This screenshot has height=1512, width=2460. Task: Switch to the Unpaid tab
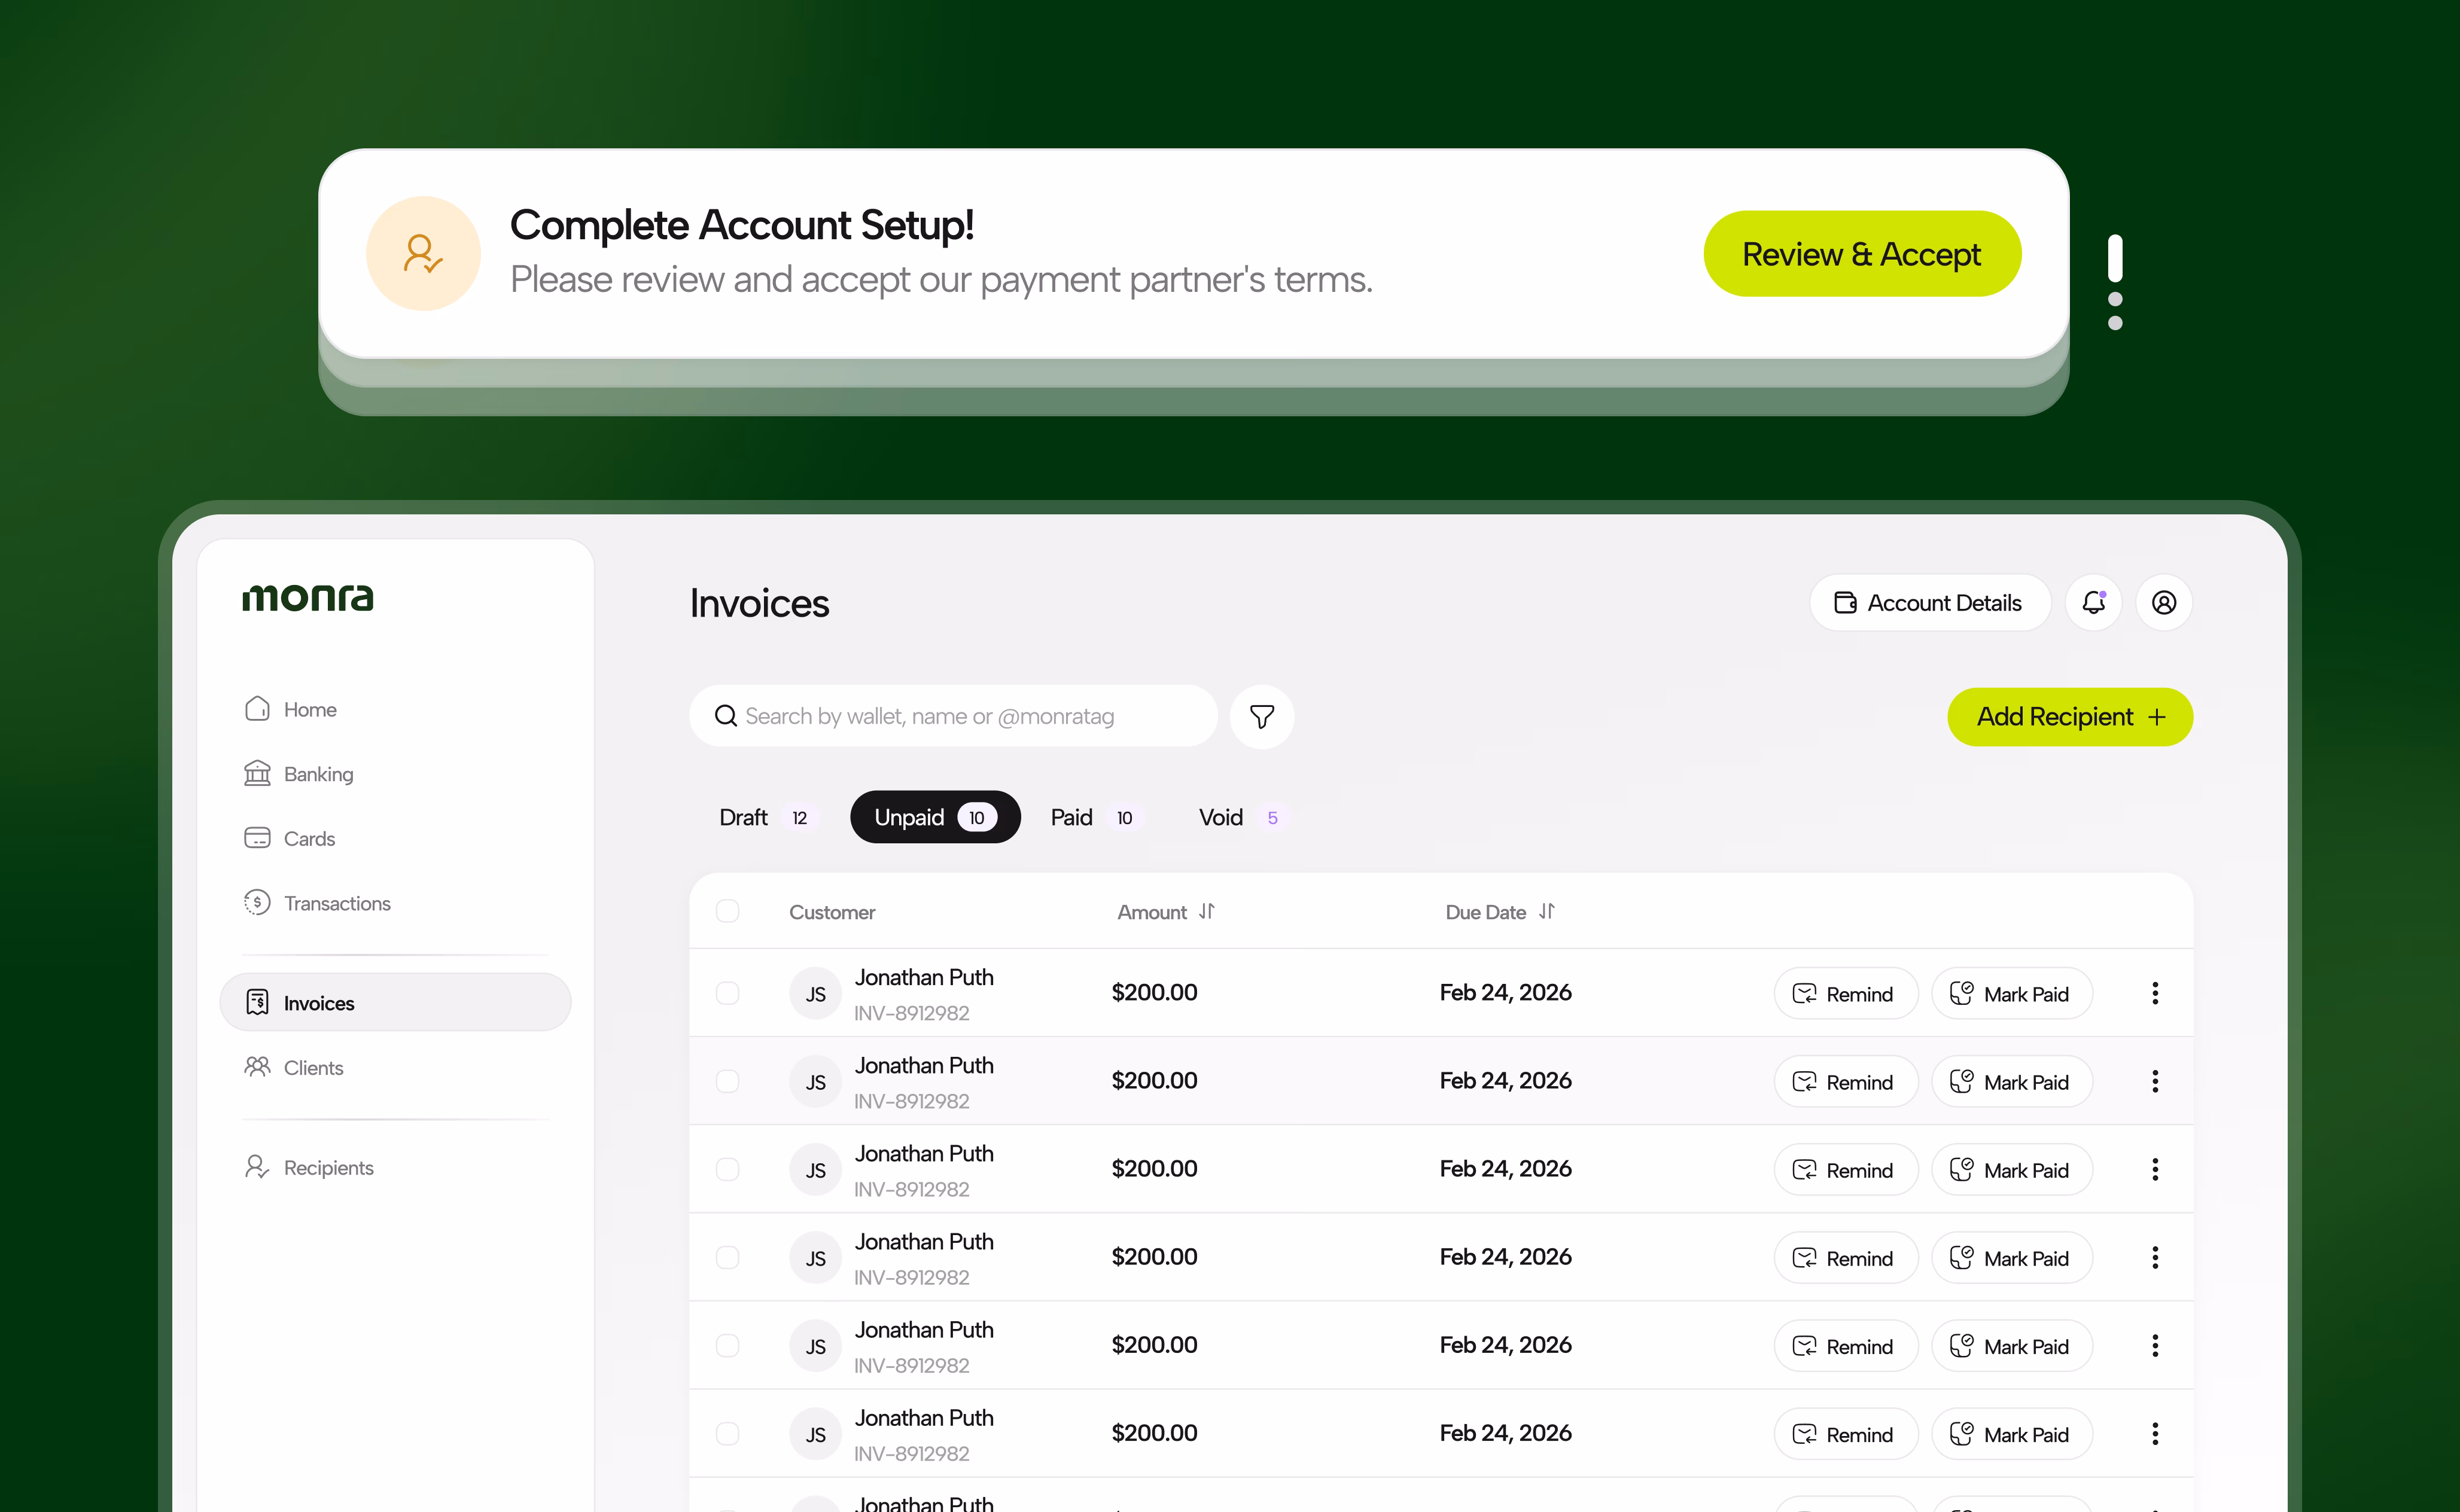coord(935,817)
